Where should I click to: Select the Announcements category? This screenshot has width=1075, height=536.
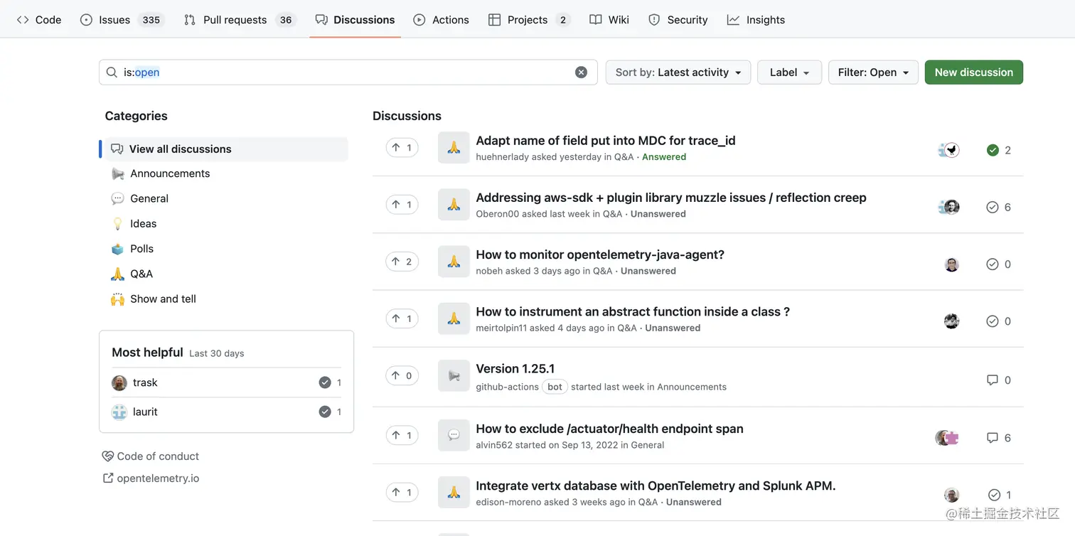click(x=170, y=173)
